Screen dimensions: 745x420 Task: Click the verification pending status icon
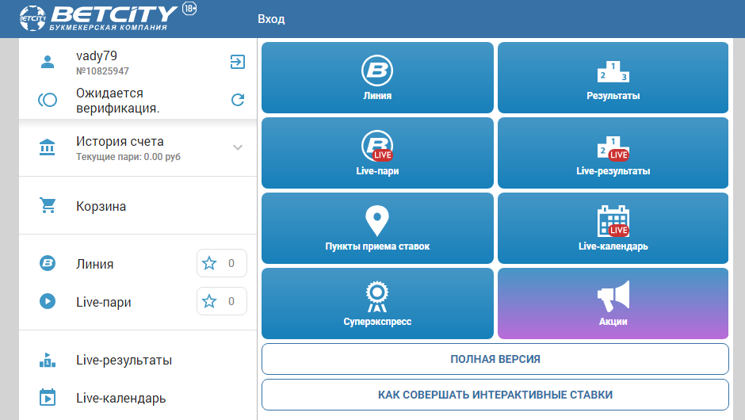48,100
